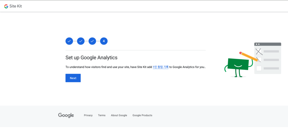Click the Set up Google Analytics heading

click(x=91, y=58)
